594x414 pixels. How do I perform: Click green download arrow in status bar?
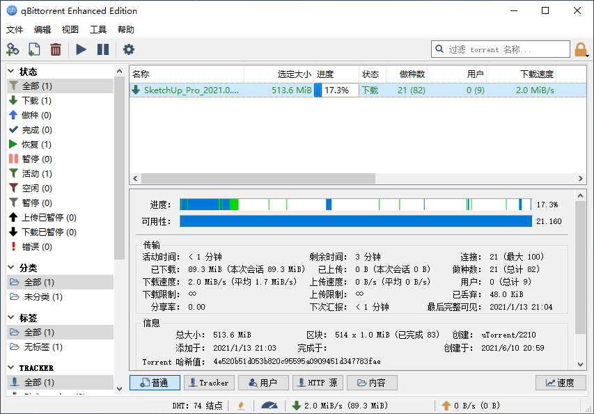[297, 406]
